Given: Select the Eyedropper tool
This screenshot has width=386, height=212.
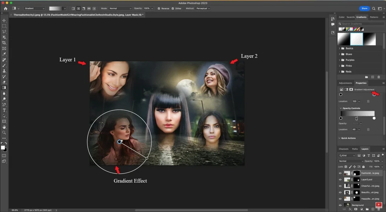Looking at the screenshot, I should pos(4,54).
